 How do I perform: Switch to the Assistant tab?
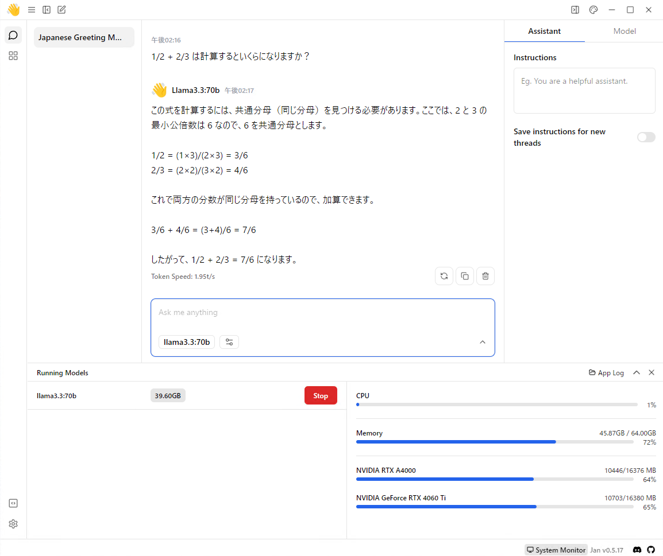[x=544, y=31]
